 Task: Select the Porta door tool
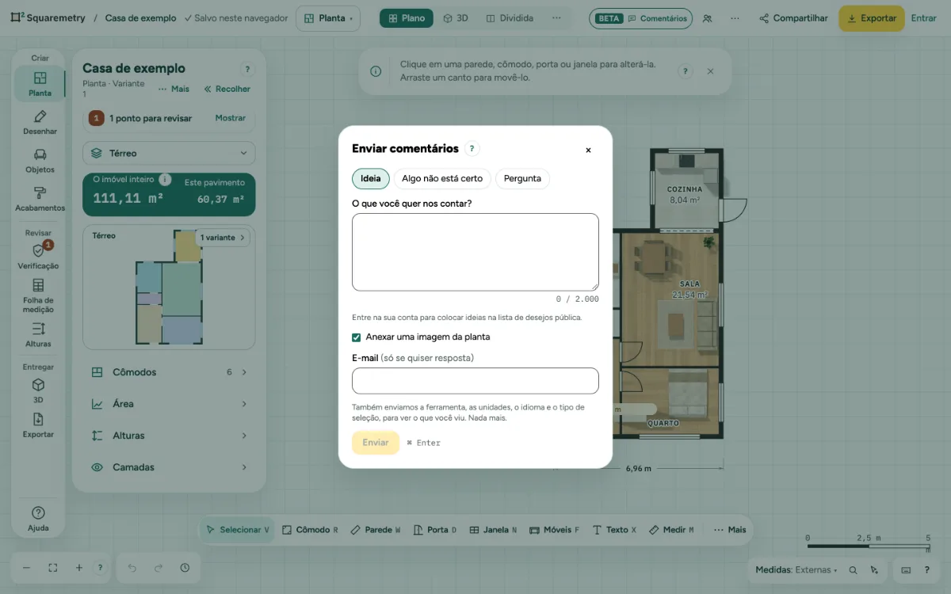(435, 530)
